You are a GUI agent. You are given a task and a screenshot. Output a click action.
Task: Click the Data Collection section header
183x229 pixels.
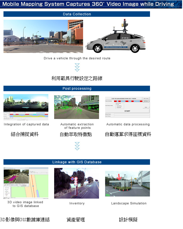pyautogui.click(x=77, y=14)
